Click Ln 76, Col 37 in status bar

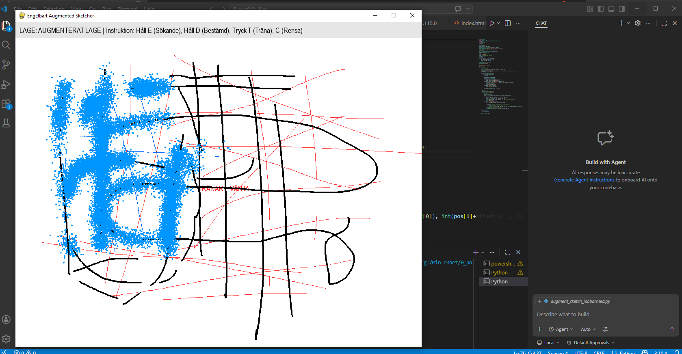coord(527,352)
